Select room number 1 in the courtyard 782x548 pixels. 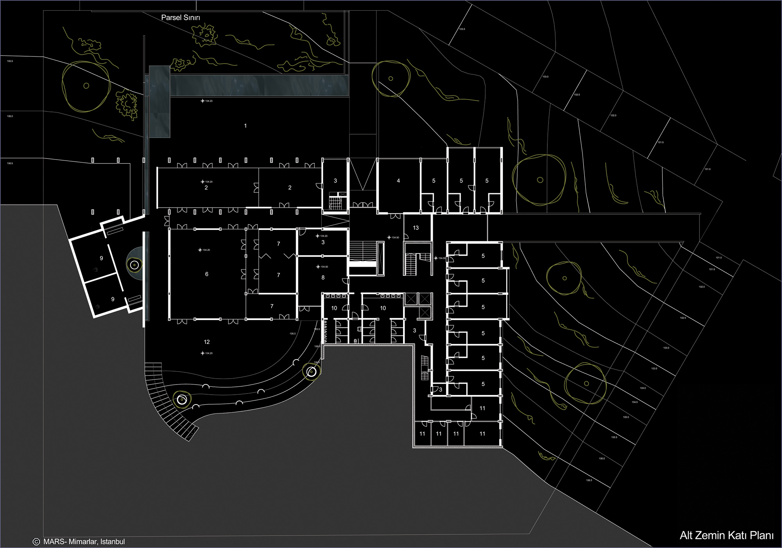pos(246,126)
